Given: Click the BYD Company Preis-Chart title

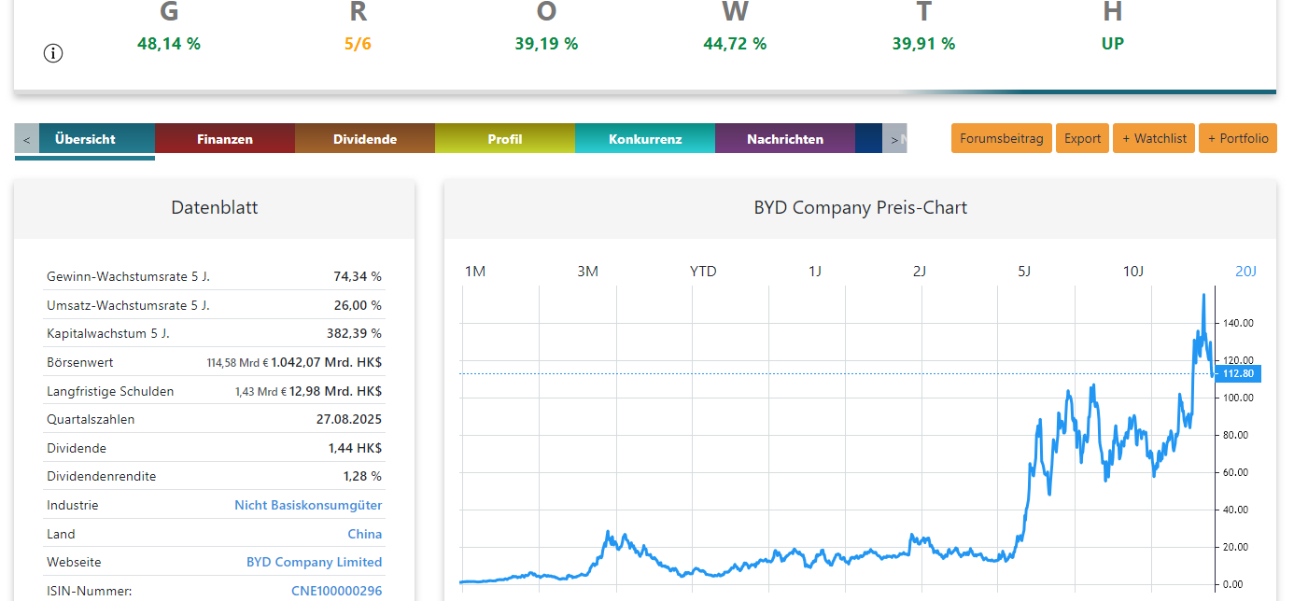Looking at the screenshot, I should [860, 208].
